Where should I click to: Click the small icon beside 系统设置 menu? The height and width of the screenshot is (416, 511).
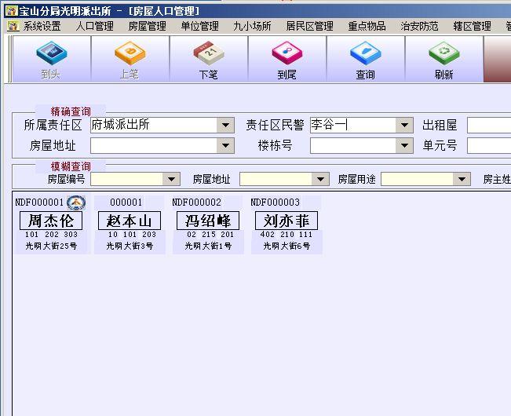tap(13, 26)
